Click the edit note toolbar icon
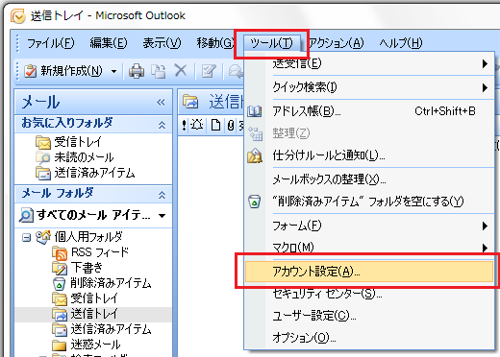Screen dimensions: 500x357 [209, 71]
